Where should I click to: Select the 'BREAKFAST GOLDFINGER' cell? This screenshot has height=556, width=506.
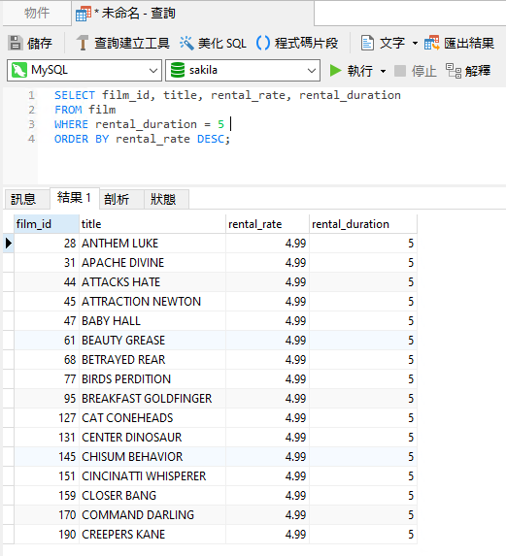[152, 399]
